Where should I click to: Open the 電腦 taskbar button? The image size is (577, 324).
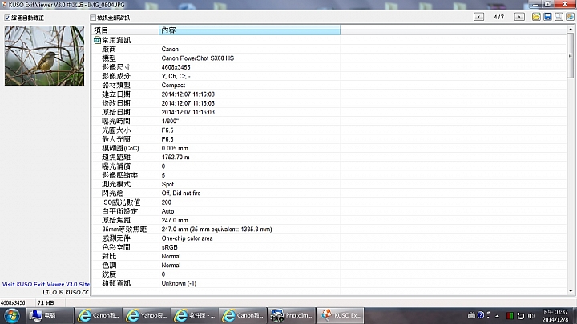[48, 315]
